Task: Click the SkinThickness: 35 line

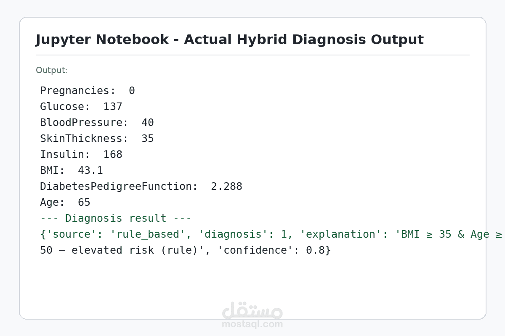Action: tap(97, 139)
